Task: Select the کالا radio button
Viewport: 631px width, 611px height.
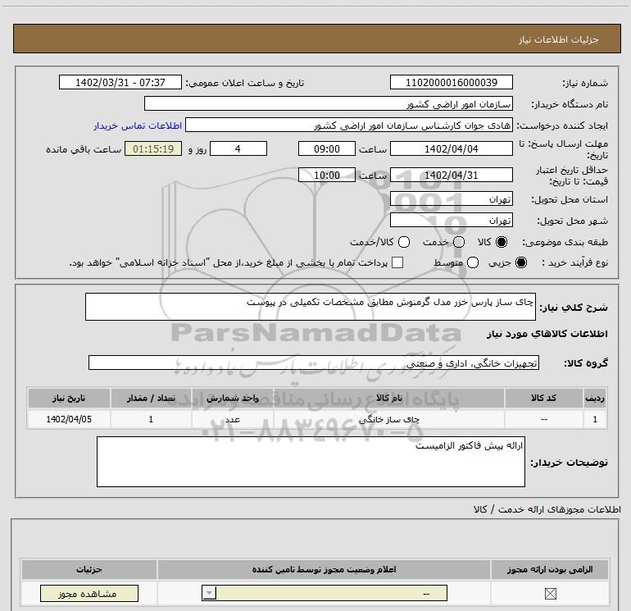Action: (x=502, y=242)
